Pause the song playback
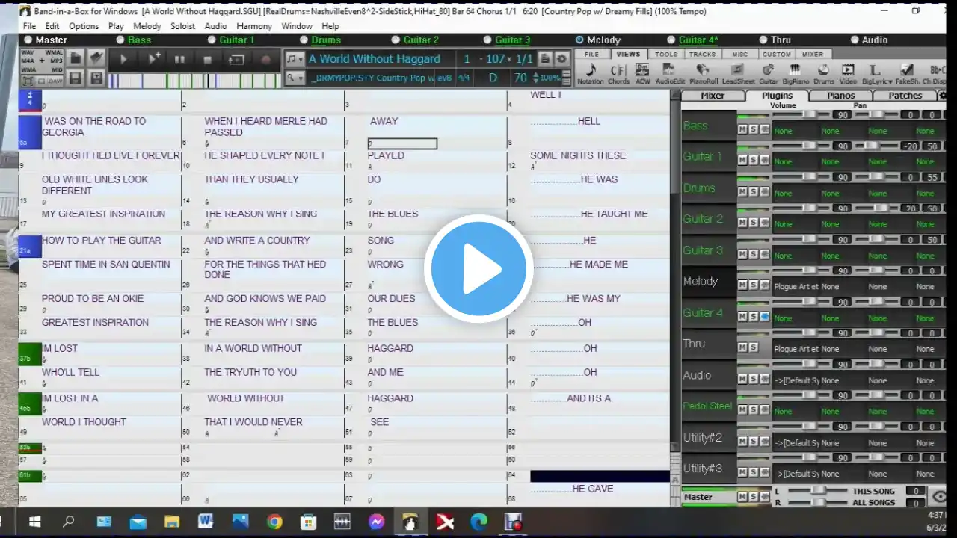 (179, 59)
